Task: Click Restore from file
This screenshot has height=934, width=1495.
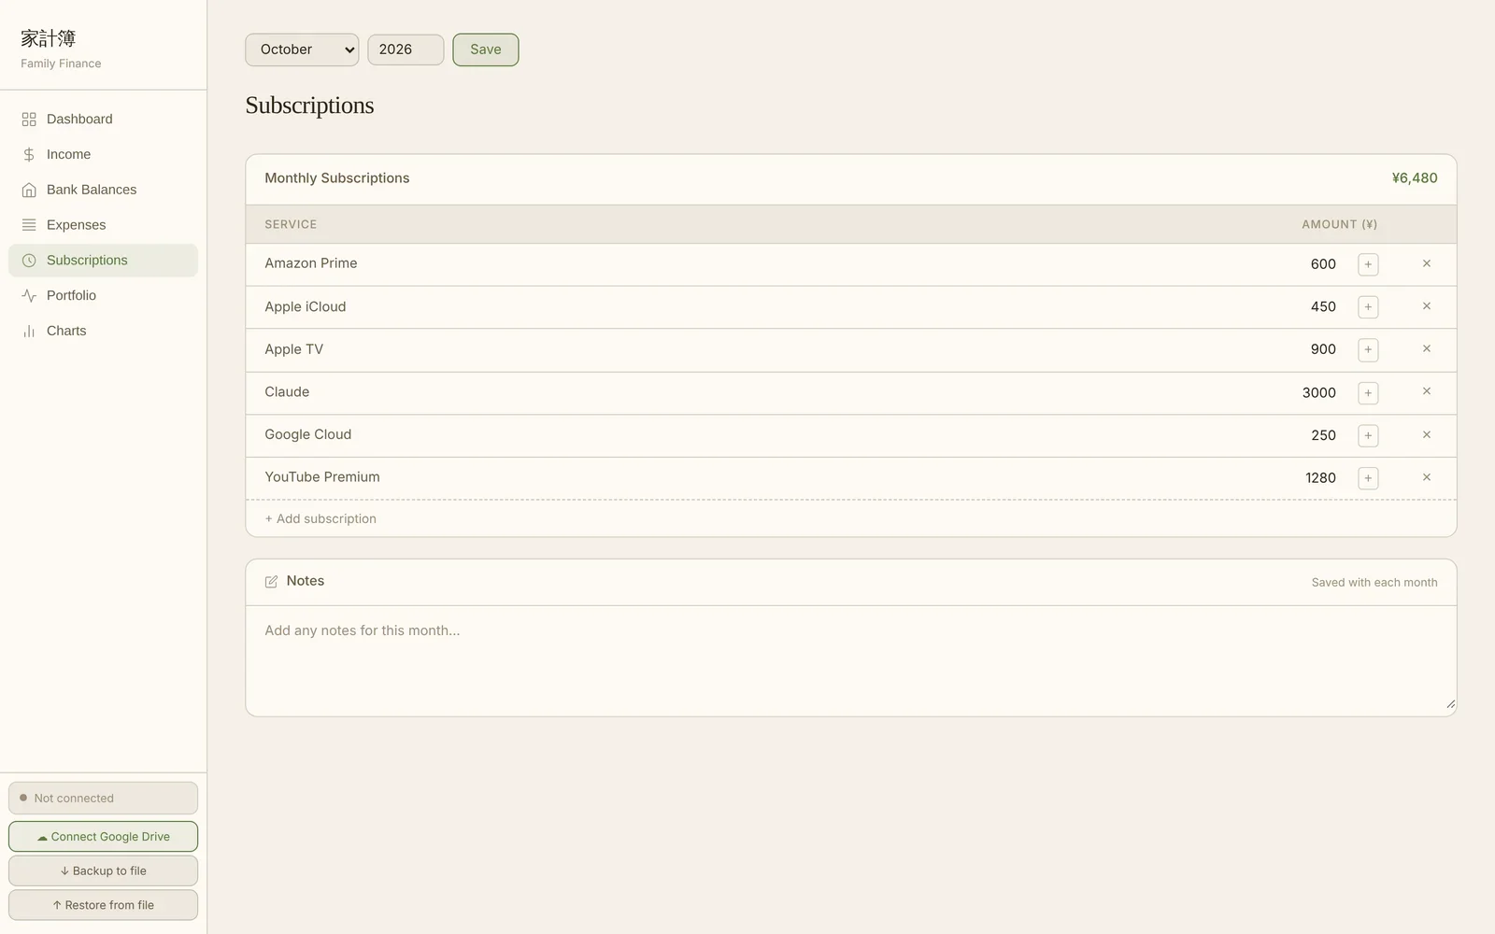Action: point(103,905)
